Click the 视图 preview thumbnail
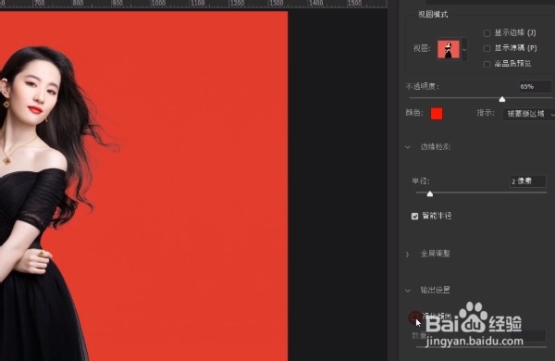 [x=449, y=49]
